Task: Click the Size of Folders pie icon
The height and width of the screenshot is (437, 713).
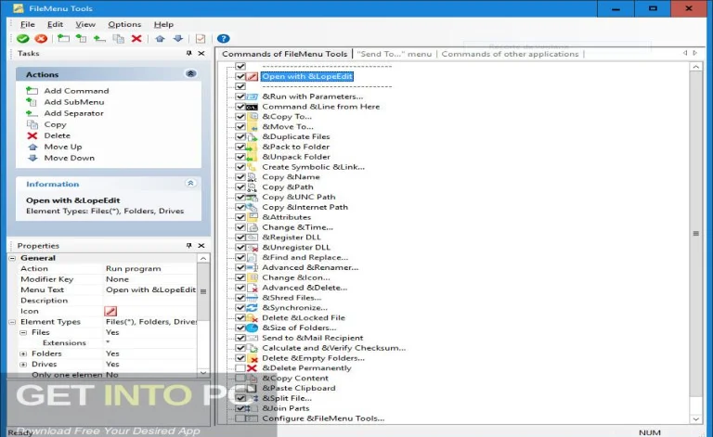Action: pyautogui.click(x=252, y=328)
